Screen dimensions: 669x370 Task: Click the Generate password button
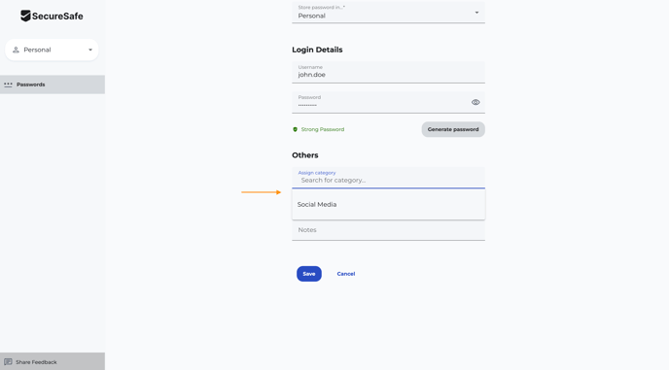click(453, 129)
